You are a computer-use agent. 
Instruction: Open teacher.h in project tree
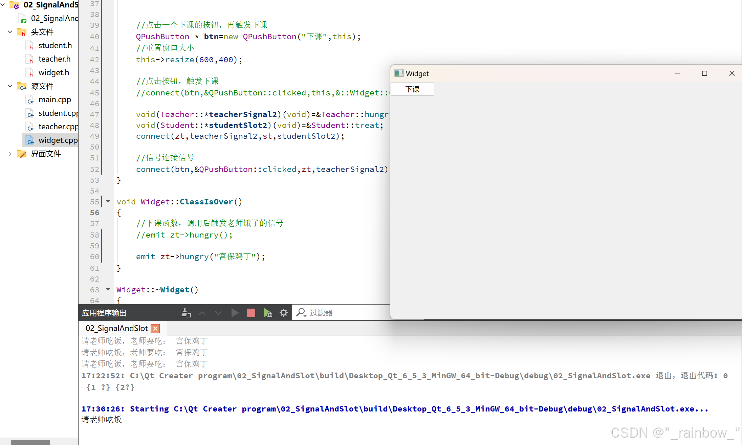pyautogui.click(x=54, y=59)
